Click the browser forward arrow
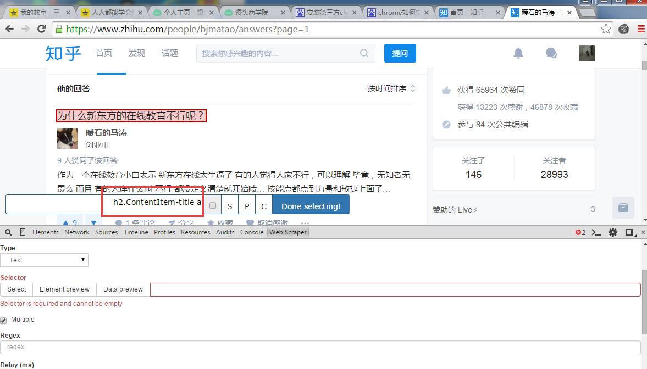The height and width of the screenshot is (369, 647). pyautogui.click(x=25, y=29)
